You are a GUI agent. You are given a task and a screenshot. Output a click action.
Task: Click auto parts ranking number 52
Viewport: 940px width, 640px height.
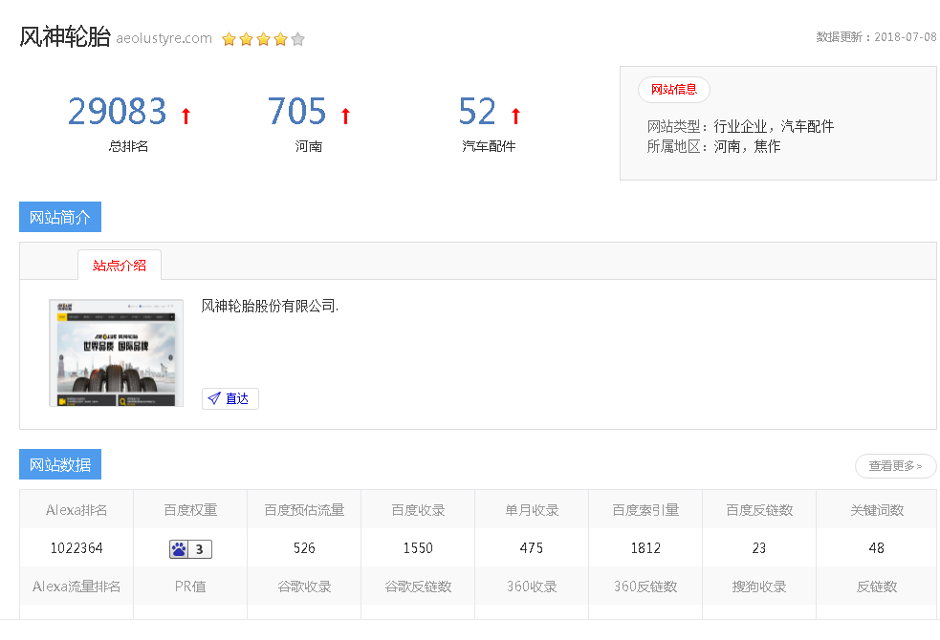(477, 111)
